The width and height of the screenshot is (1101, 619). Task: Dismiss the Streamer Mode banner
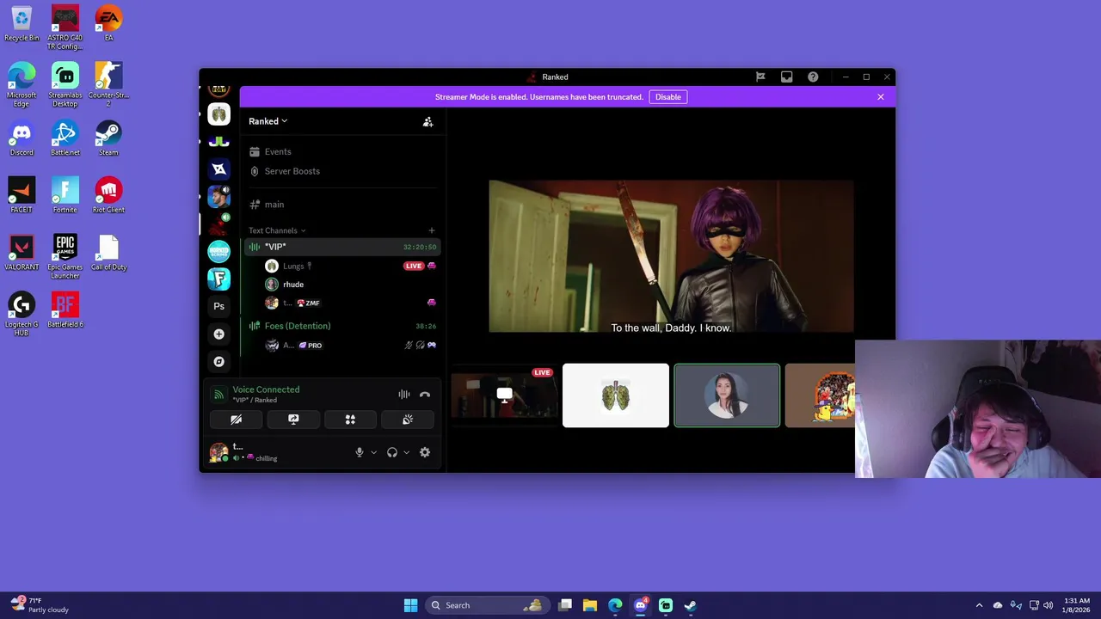click(x=881, y=97)
